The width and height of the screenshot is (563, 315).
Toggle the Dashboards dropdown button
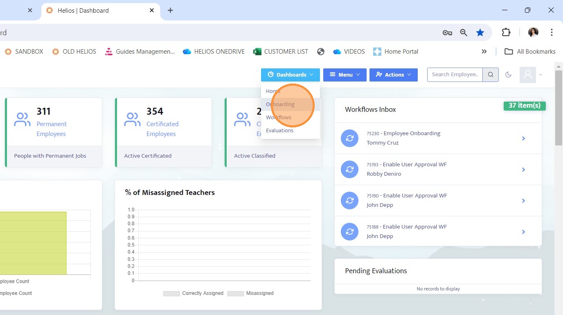pyautogui.click(x=291, y=75)
